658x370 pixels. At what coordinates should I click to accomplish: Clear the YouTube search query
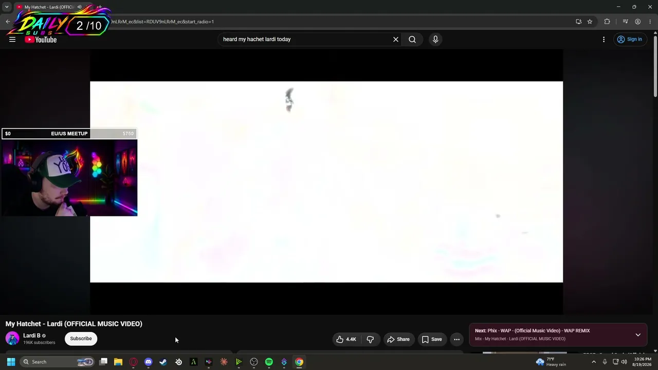(x=396, y=39)
